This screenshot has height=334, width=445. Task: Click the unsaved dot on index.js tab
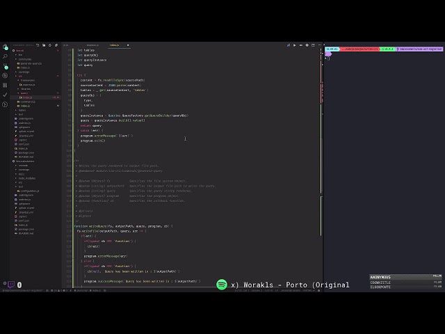click(x=128, y=45)
